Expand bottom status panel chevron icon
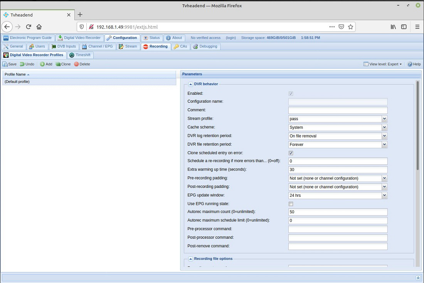 418,278
